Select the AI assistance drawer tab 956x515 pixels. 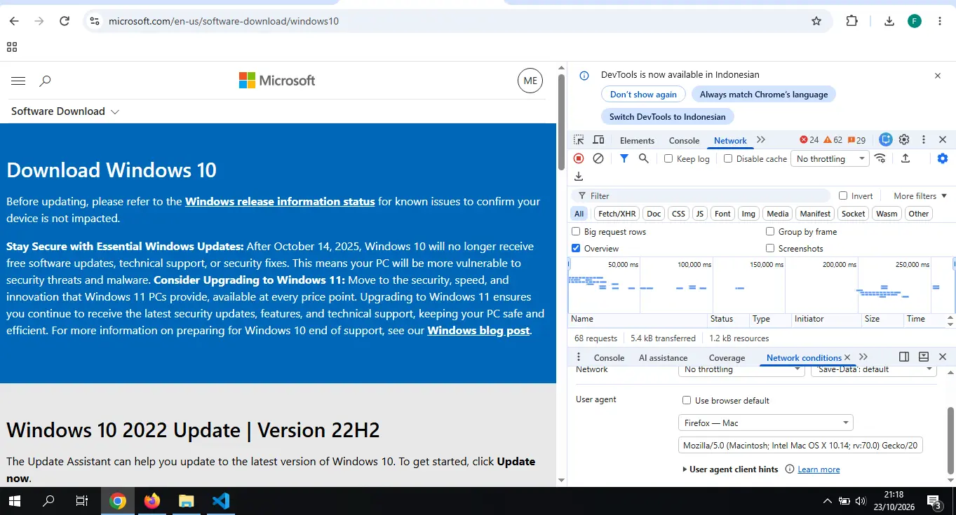663,358
